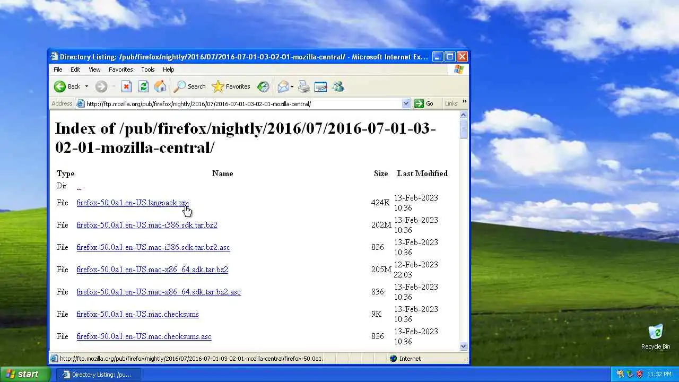Click the Name column header
Screen dimensions: 679x382
(x=222, y=173)
